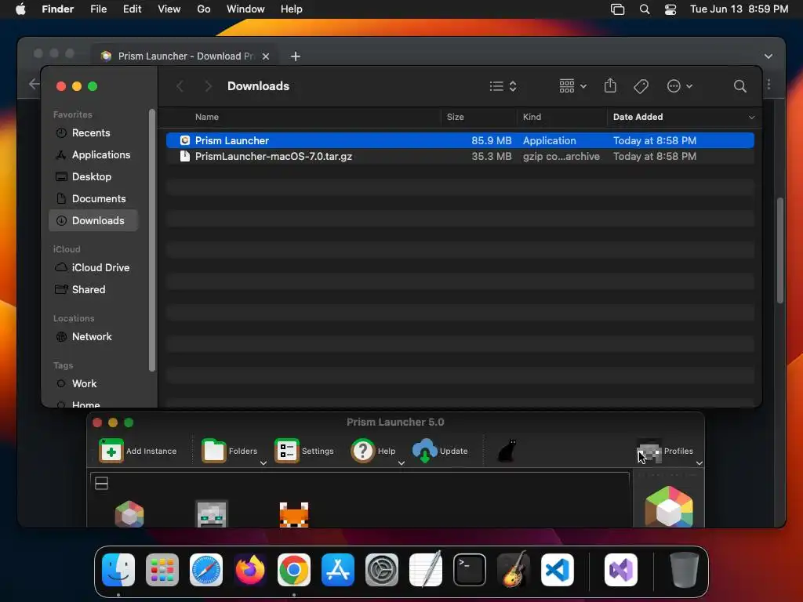Open Finder action ellipsis menu
The image size is (803, 602).
tap(680, 86)
